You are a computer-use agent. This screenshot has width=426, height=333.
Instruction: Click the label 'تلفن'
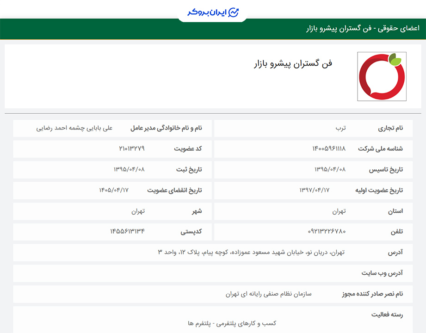click(x=397, y=232)
